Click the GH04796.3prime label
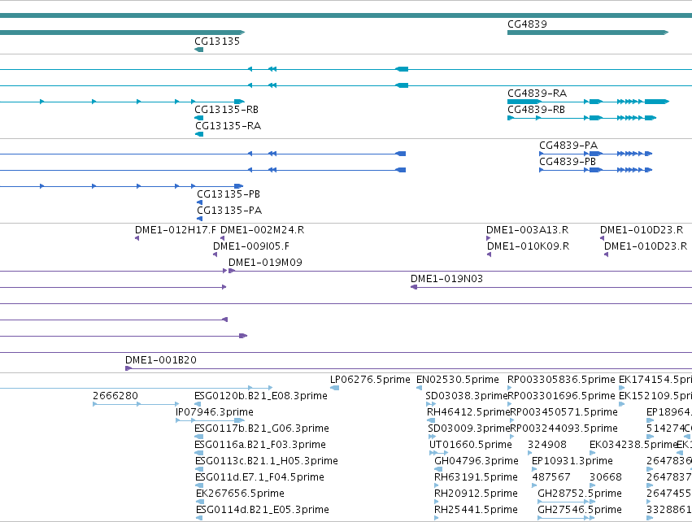Image resolution: width=692 pixels, height=522 pixels. (x=477, y=461)
